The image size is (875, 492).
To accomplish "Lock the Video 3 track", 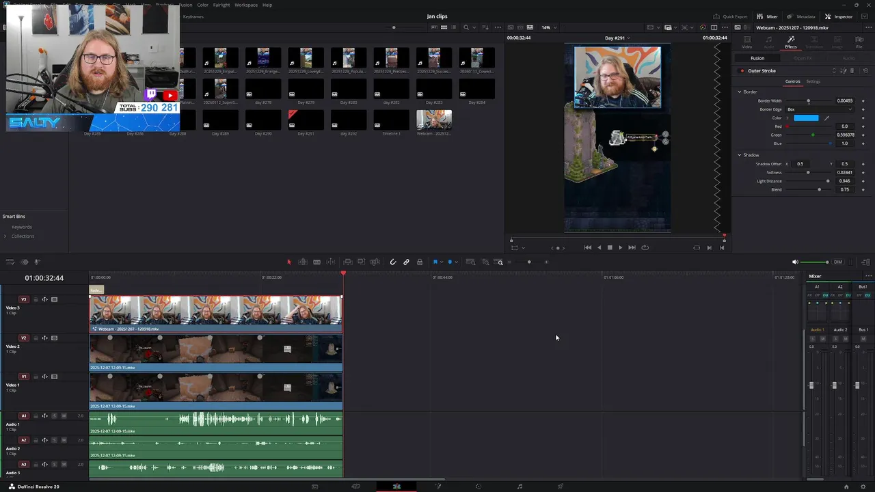I will coord(36,299).
